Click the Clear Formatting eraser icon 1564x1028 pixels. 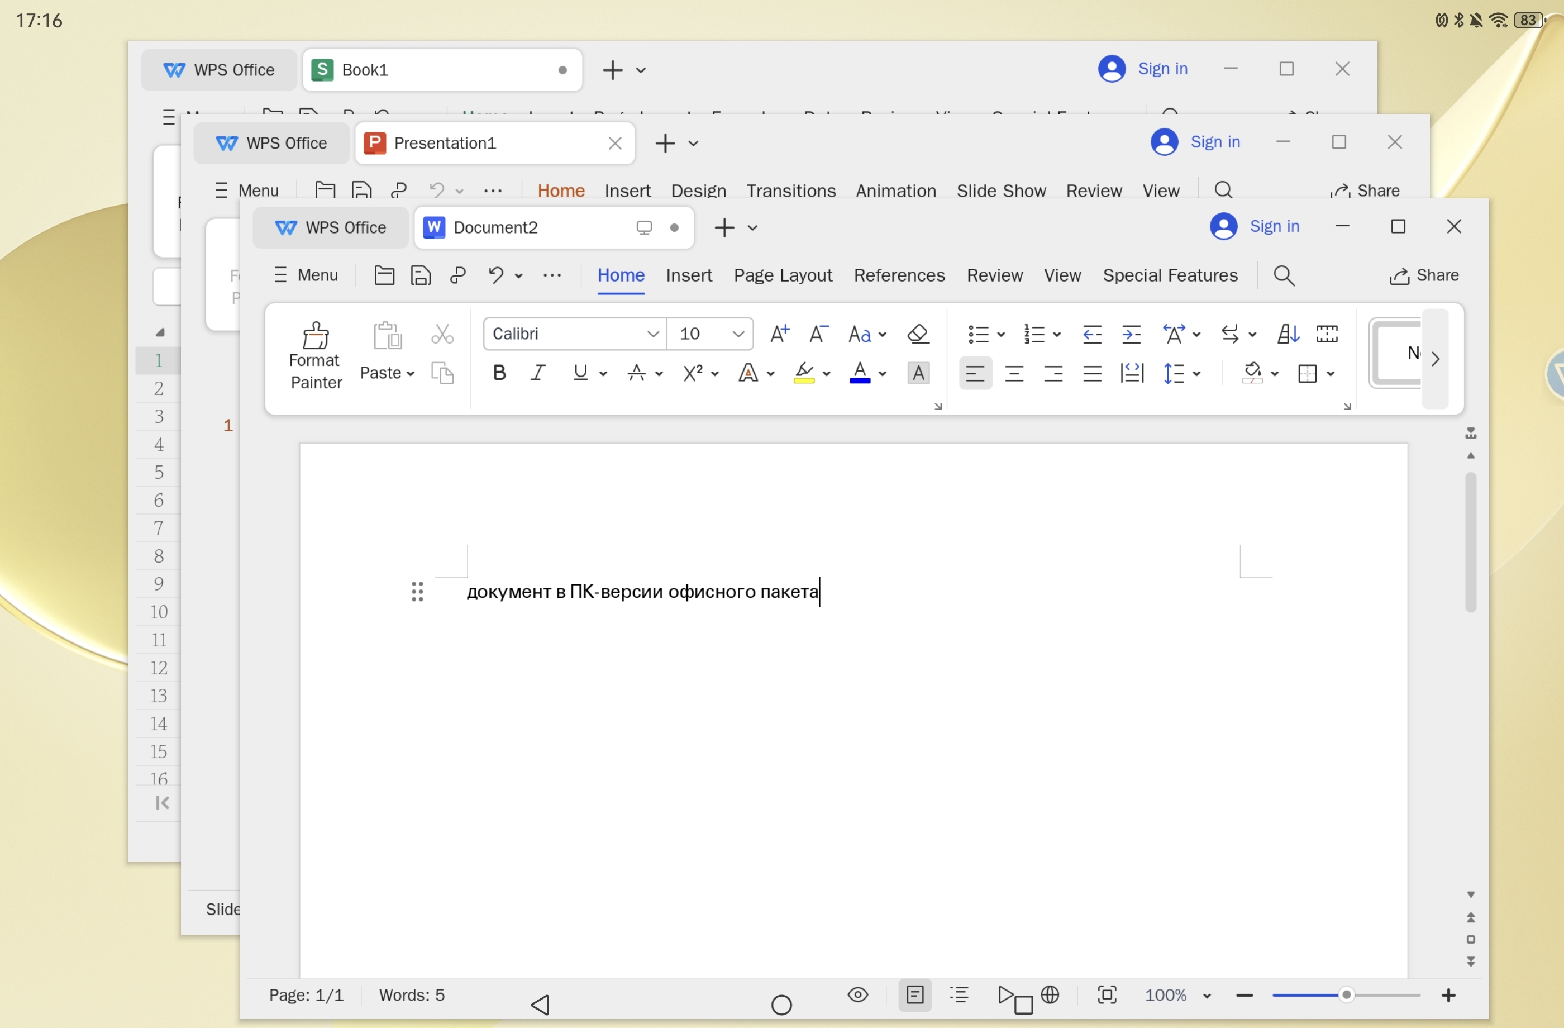point(918,334)
